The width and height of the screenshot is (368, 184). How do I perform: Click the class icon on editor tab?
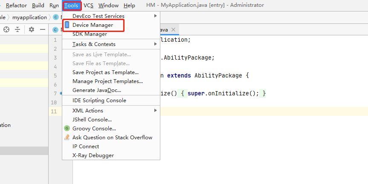[55, 30]
